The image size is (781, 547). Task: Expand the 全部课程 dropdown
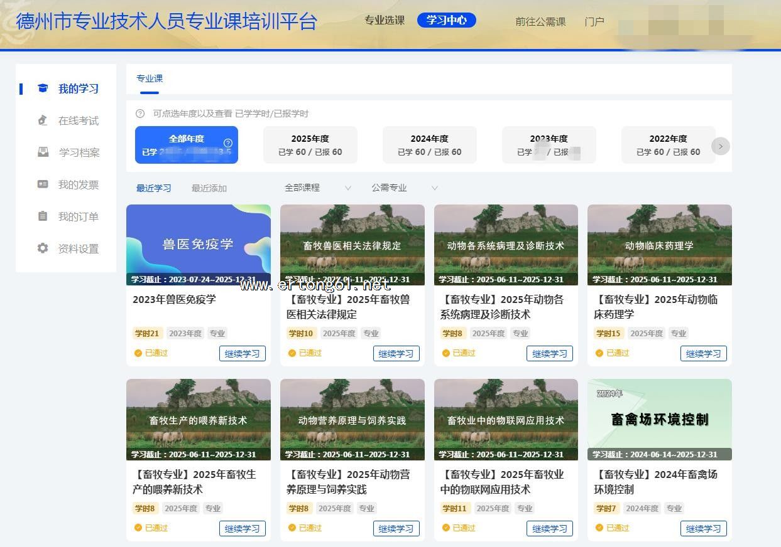pyautogui.click(x=318, y=188)
